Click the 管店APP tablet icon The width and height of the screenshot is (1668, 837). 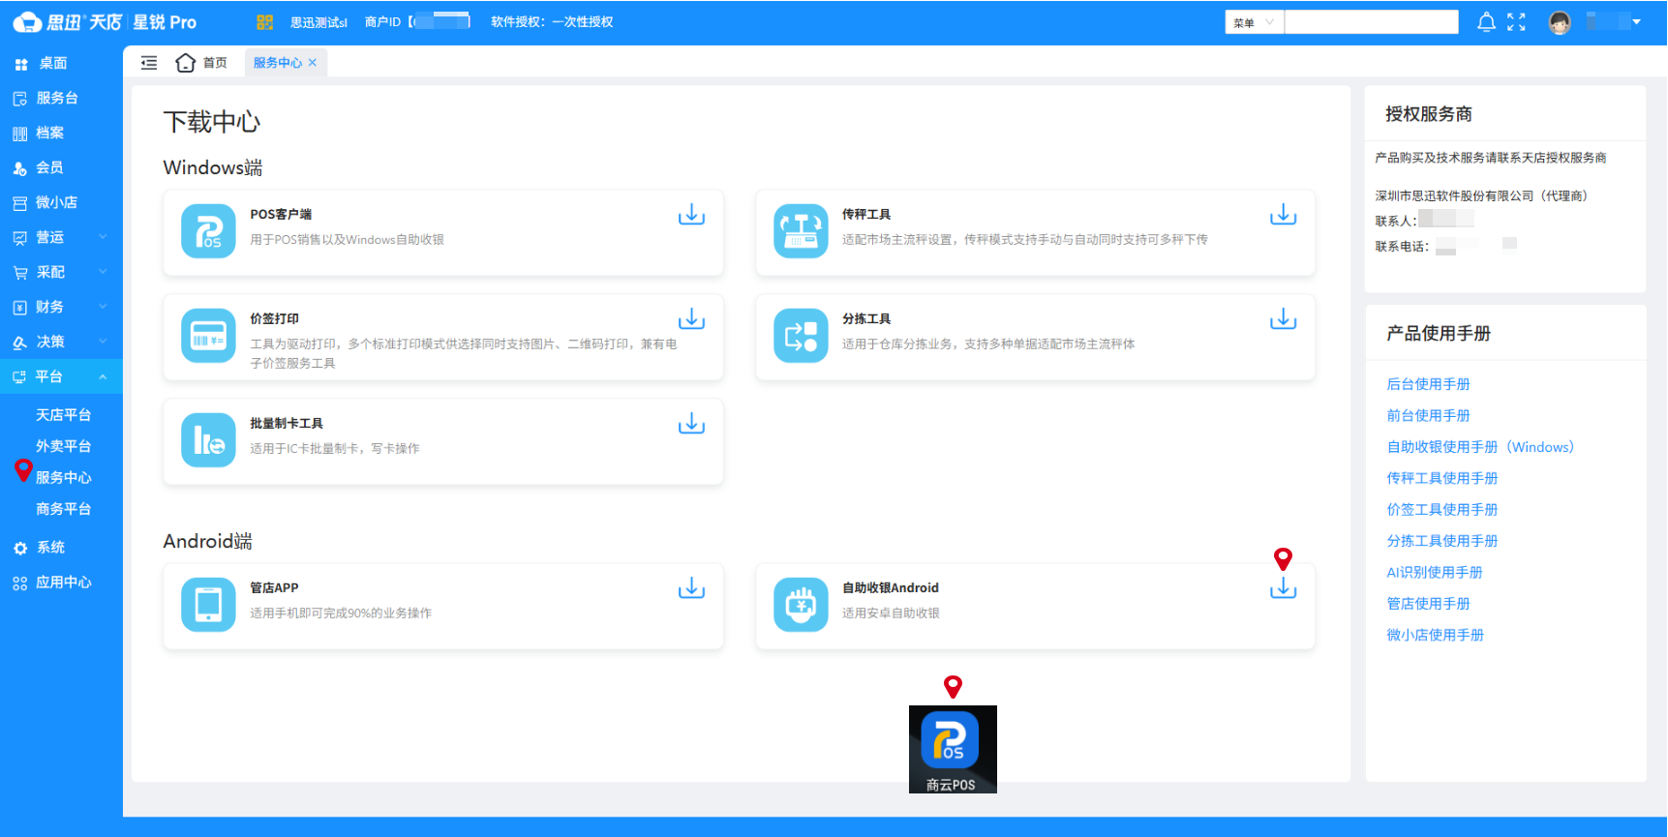208,605
